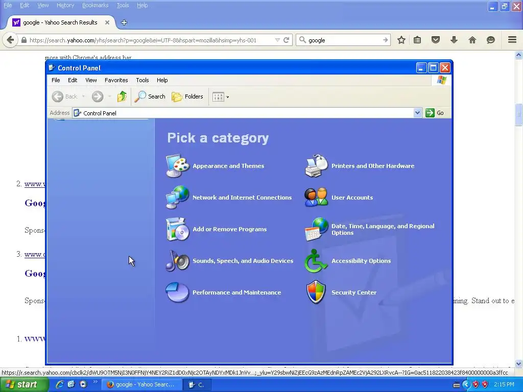
Task: Click User Accounts link text
Action: coord(352,198)
